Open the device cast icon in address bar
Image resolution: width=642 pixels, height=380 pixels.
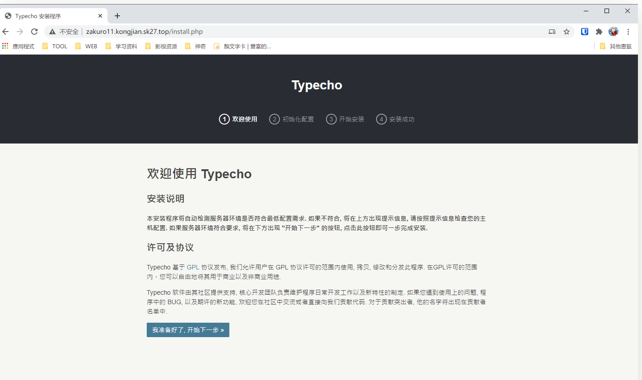pyautogui.click(x=552, y=32)
